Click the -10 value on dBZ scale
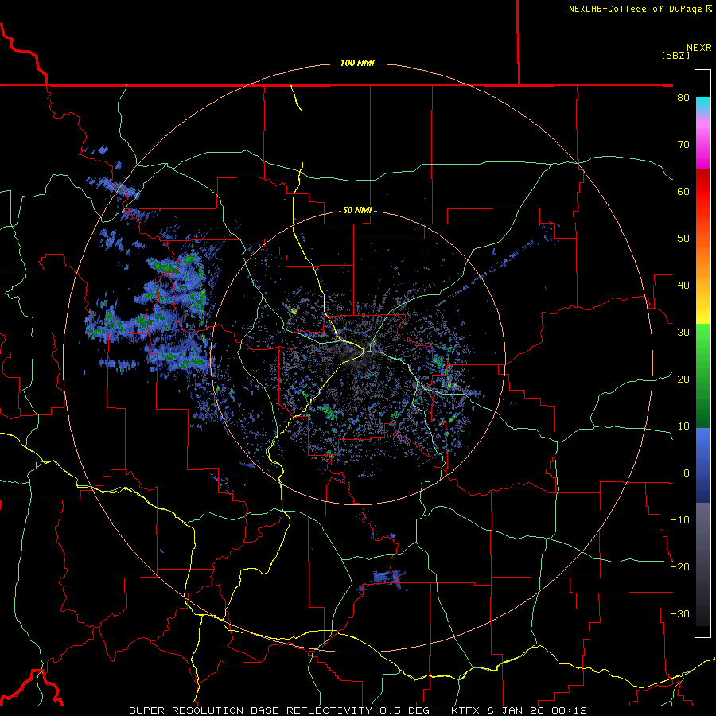This screenshot has width=716, height=716. click(680, 520)
